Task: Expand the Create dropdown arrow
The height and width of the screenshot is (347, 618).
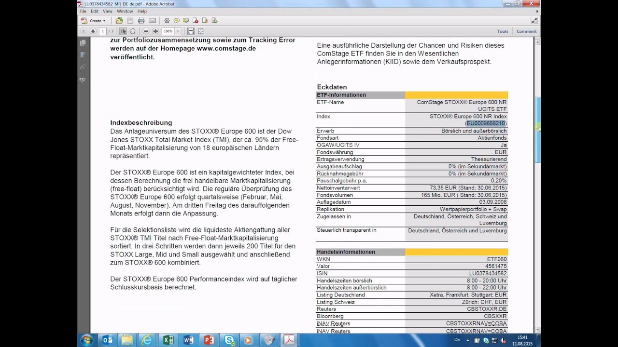Action: point(104,21)
